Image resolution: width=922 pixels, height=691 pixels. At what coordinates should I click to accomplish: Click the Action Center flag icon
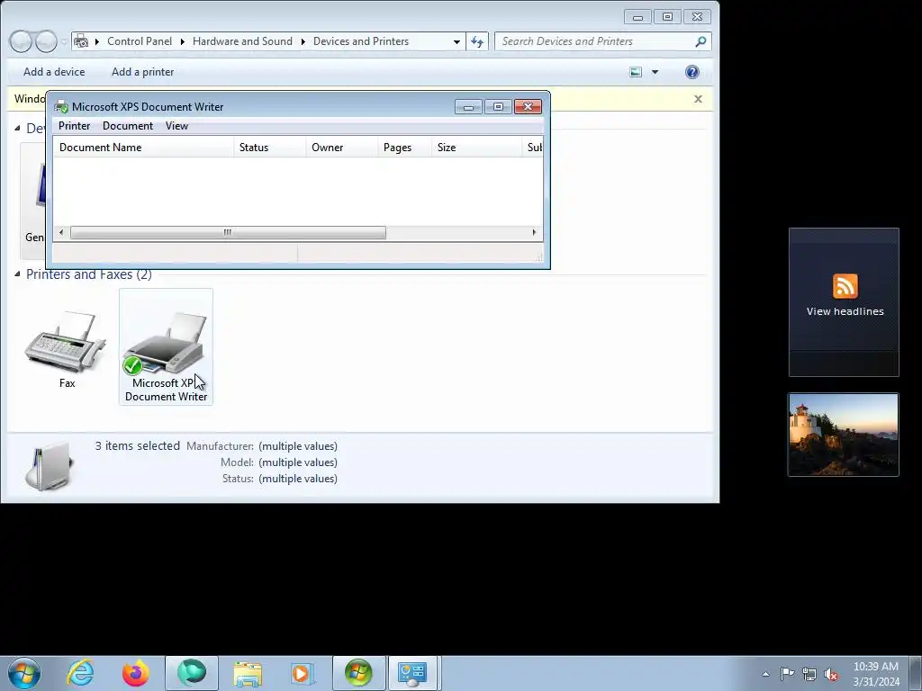787,673
